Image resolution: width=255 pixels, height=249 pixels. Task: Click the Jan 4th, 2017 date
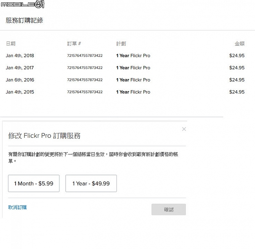tap(20, 68)
